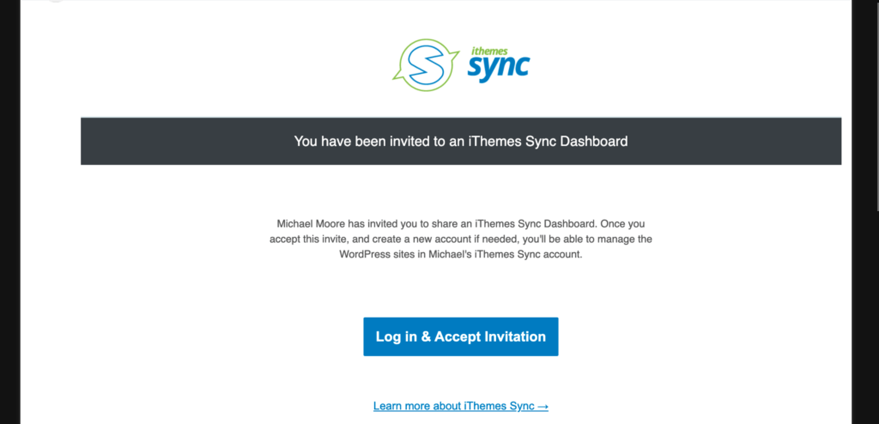Click the name "Michael Moore" in the message

pyautogui.click(x=304, y=223)
